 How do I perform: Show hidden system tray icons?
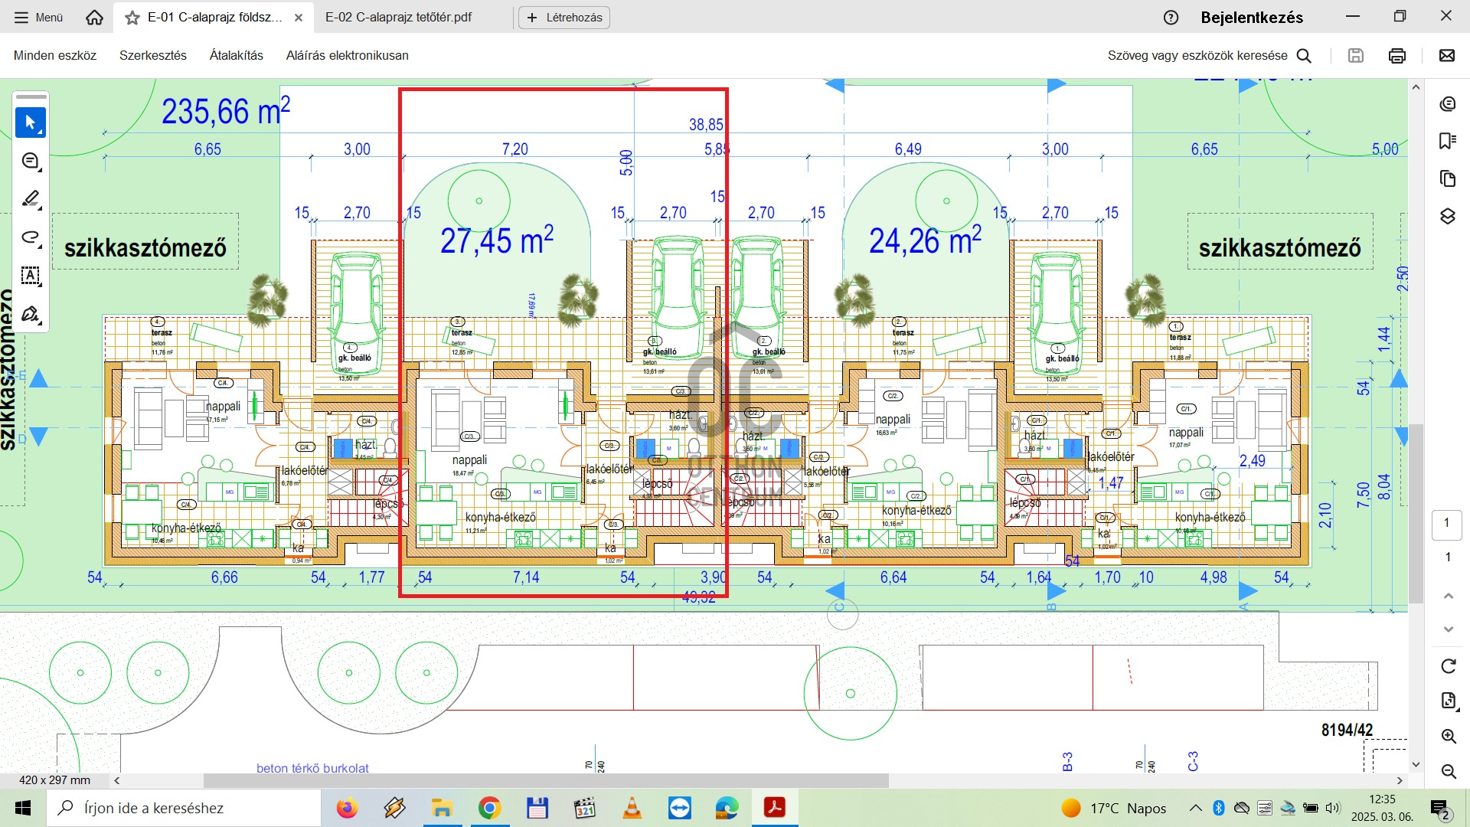(x=1195, y=808)
